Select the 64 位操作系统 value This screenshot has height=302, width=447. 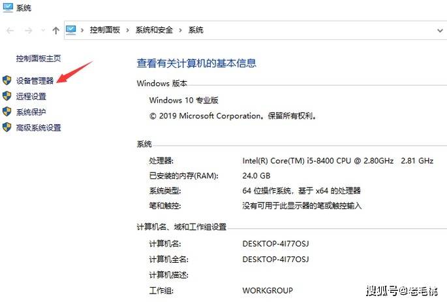301,191
